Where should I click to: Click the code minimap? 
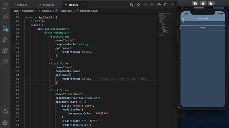167,25
